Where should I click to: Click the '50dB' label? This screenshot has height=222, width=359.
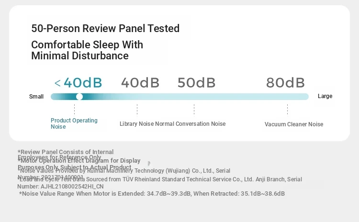tap(196, 83)
